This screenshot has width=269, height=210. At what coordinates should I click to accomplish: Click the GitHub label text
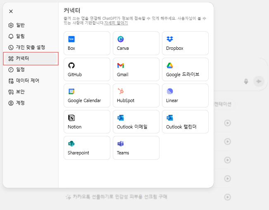click(x=75, y=75)
